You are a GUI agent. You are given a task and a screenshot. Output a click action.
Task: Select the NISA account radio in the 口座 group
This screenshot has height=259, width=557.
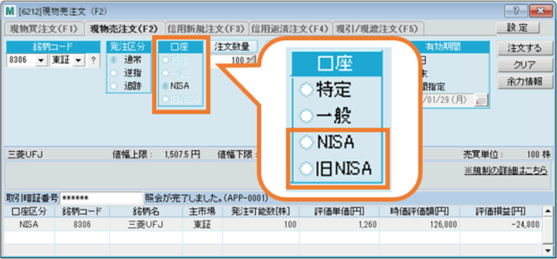tap(165, 86)
